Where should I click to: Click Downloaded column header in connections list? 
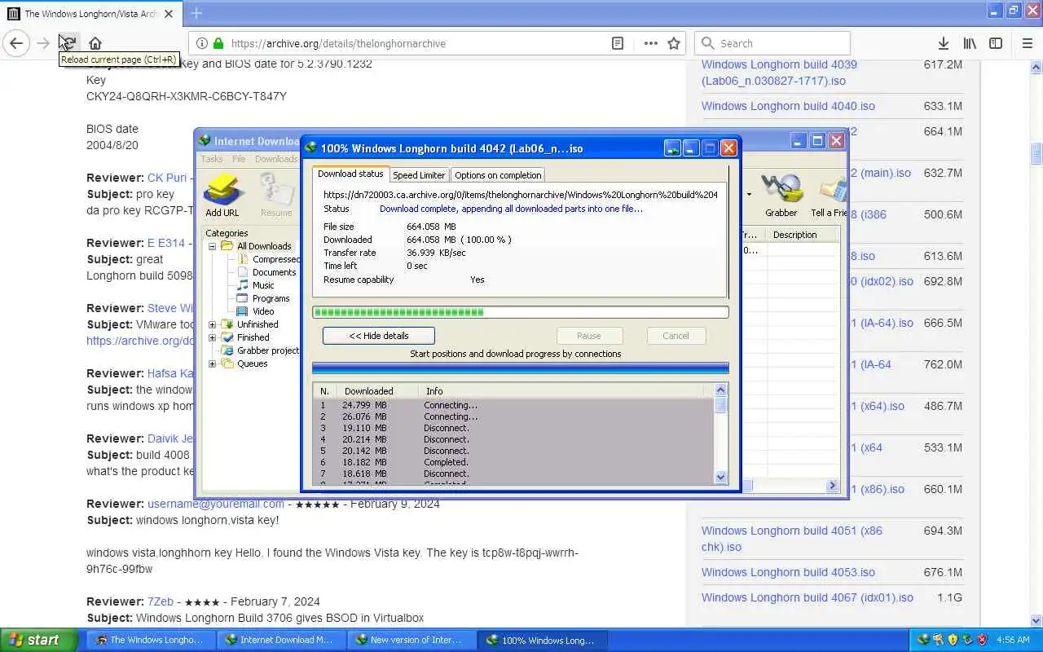click(x=378, y=391)
